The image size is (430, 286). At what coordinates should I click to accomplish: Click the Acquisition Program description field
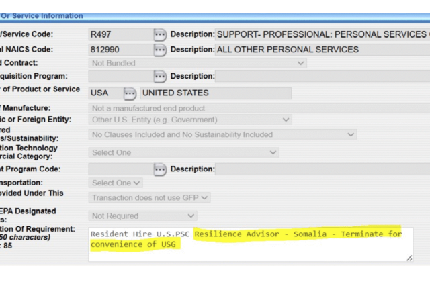coord(322,76)
